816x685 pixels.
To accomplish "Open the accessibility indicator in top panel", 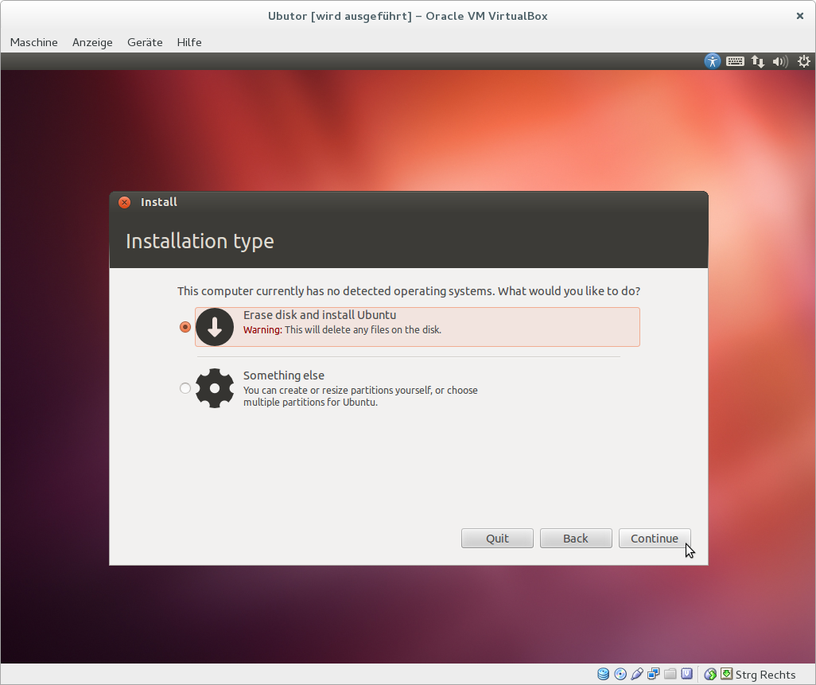I will pos(713,61).
